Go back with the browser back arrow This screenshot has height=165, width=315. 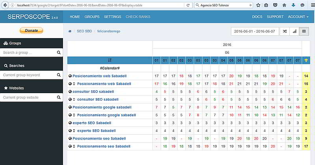(x=5, y=5)
